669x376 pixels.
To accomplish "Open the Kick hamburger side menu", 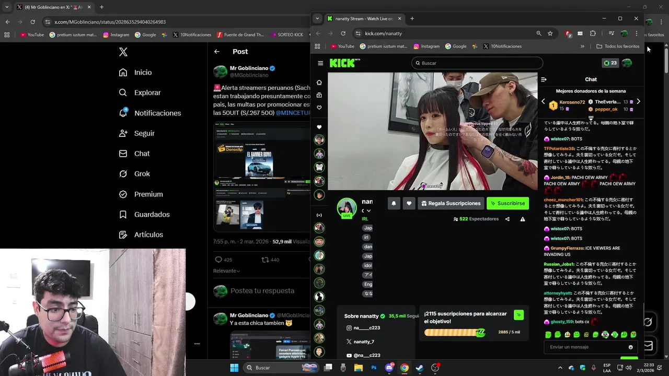I will [320, 63].
